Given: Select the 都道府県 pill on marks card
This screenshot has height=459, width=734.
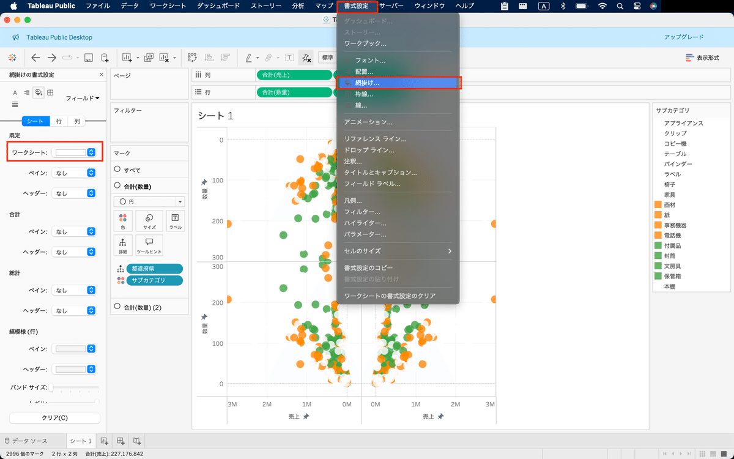Looking at the screenshot, I should 154,269.
